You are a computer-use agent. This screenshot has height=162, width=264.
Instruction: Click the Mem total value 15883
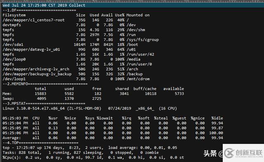40,94
